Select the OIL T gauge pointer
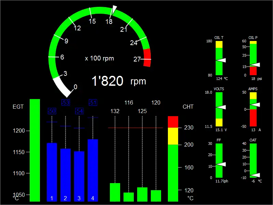 pos(221,60)
